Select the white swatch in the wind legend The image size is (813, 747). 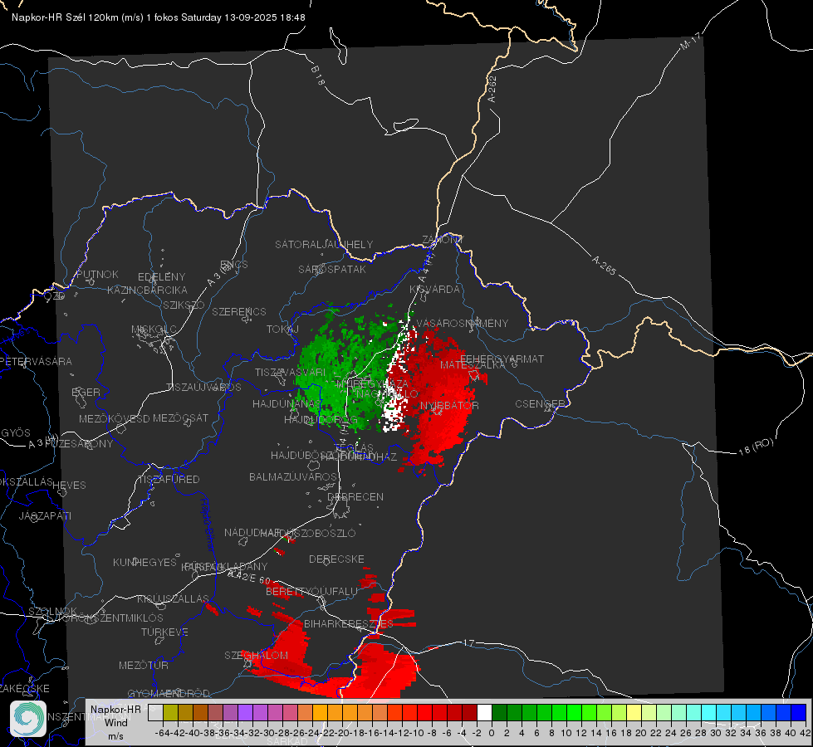[x=484, y=713]
